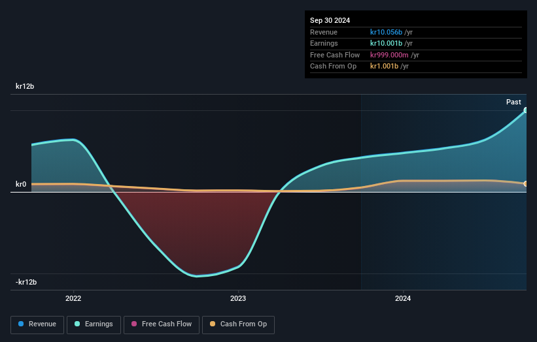The height and width of the screenshot is (342, 537).
Task: Click the 2024 x-axis label
Action: (403, 298)
